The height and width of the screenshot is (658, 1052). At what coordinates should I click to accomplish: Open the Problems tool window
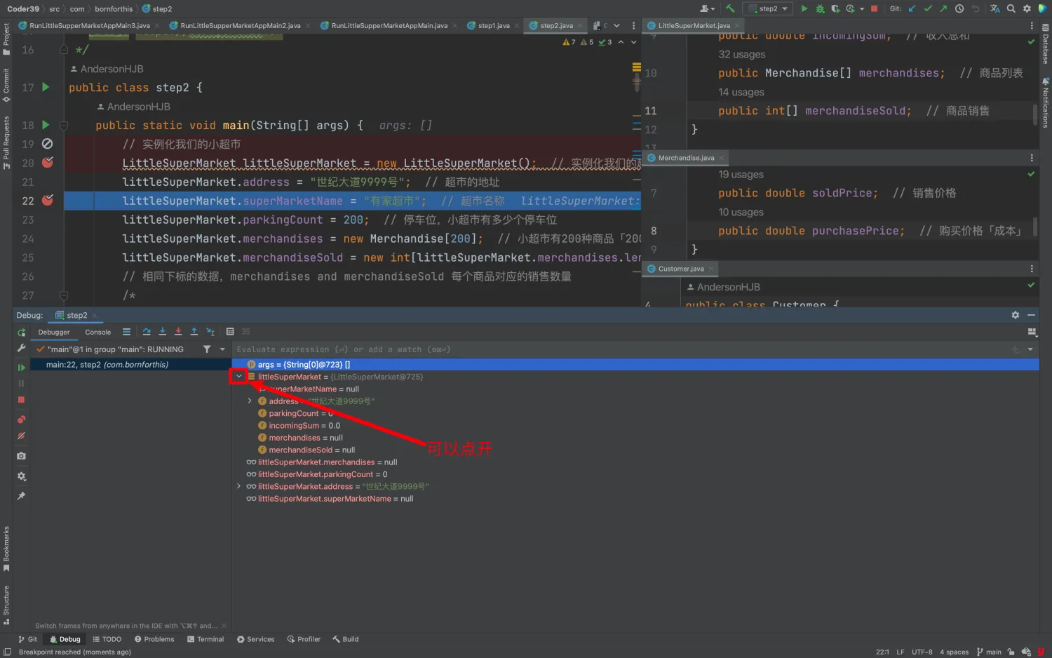coord(154,639)
